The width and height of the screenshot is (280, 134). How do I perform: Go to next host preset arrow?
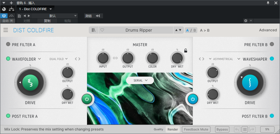coord(29,16)
